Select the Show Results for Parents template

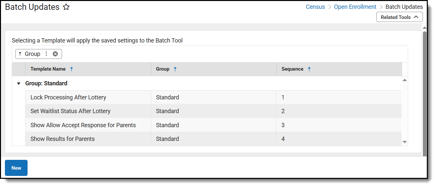click(x=63, y=139)
